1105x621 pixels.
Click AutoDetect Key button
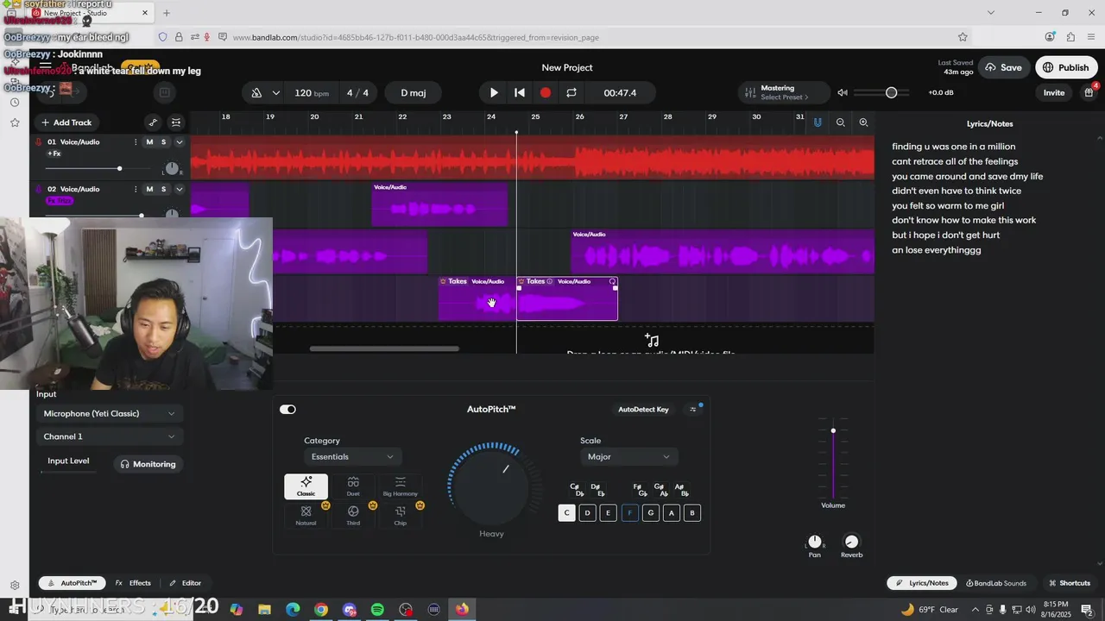pyautogui.click(x=643, y=410)
